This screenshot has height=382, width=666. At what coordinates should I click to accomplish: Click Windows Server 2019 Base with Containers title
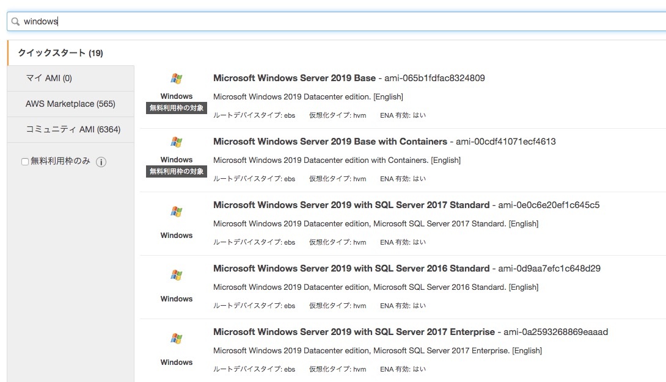click(x=330, y=142)
